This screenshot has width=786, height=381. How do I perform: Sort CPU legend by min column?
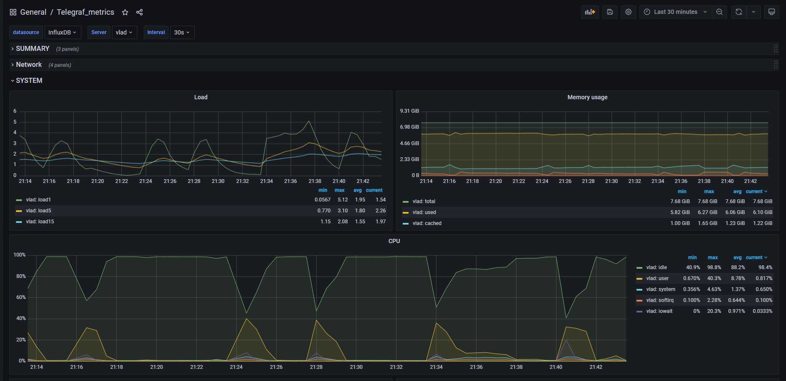(692, 257)
